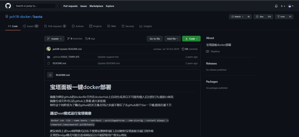Go to Explore
Viewport: 299px width, 137px height.
[110, 6]
